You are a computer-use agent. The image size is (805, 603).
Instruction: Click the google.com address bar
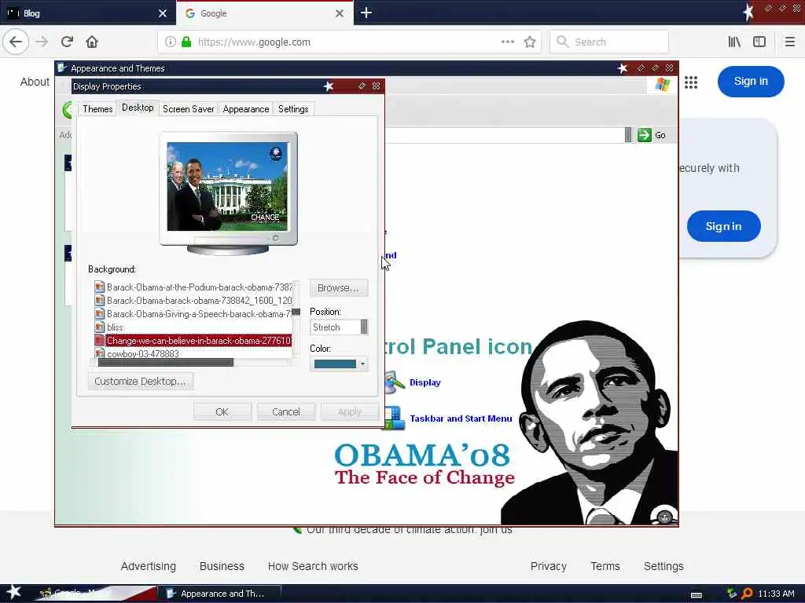pos(349,42)
